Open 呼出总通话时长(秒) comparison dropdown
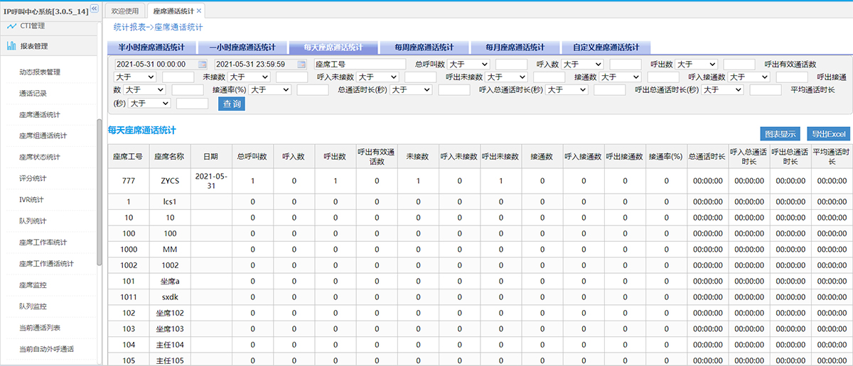The height and width of the screenshot is (366, 853). click(722, 89)
